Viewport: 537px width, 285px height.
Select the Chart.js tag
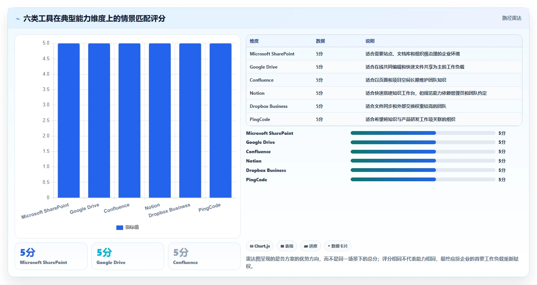(260, 246)
